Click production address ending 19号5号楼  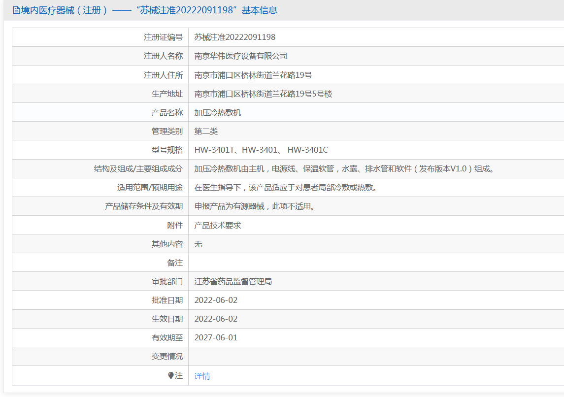click(x=264, y=94)
